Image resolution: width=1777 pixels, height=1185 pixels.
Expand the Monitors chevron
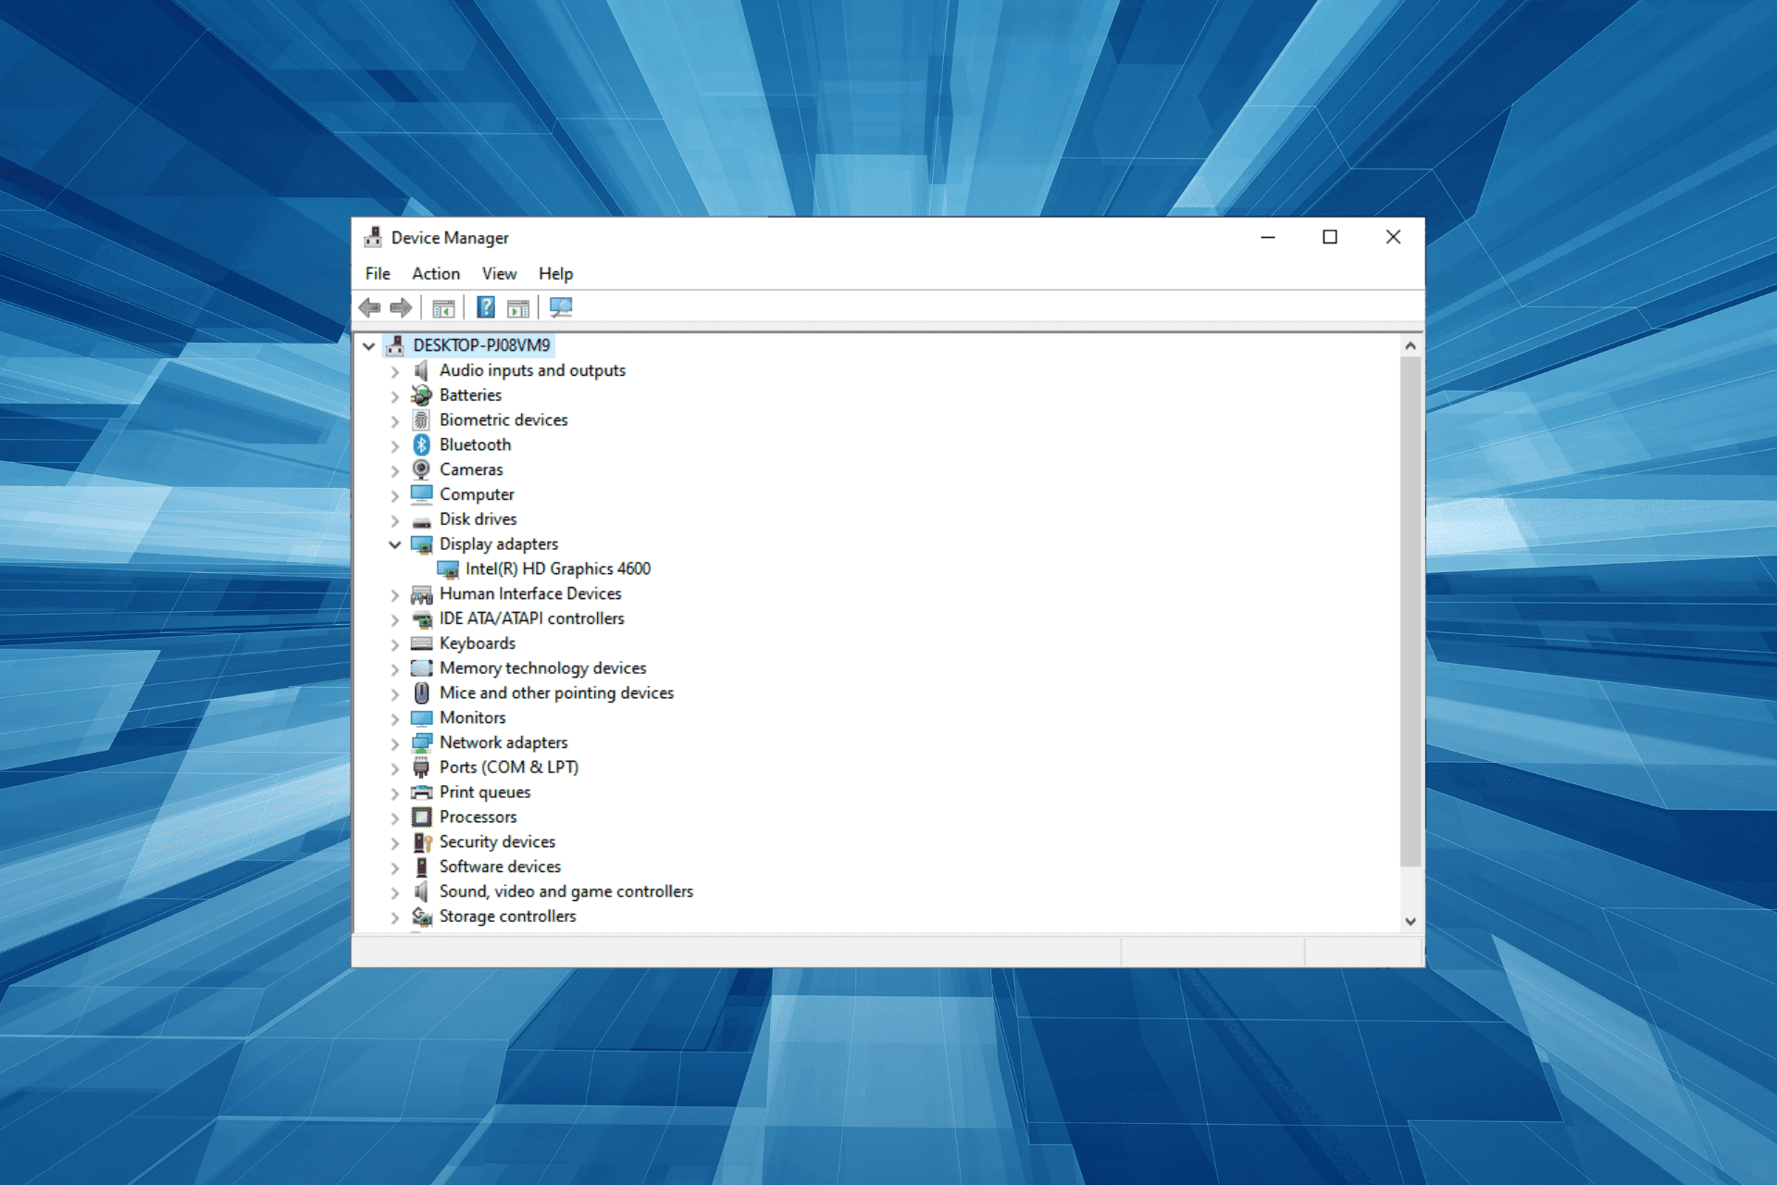click(395, 719)
